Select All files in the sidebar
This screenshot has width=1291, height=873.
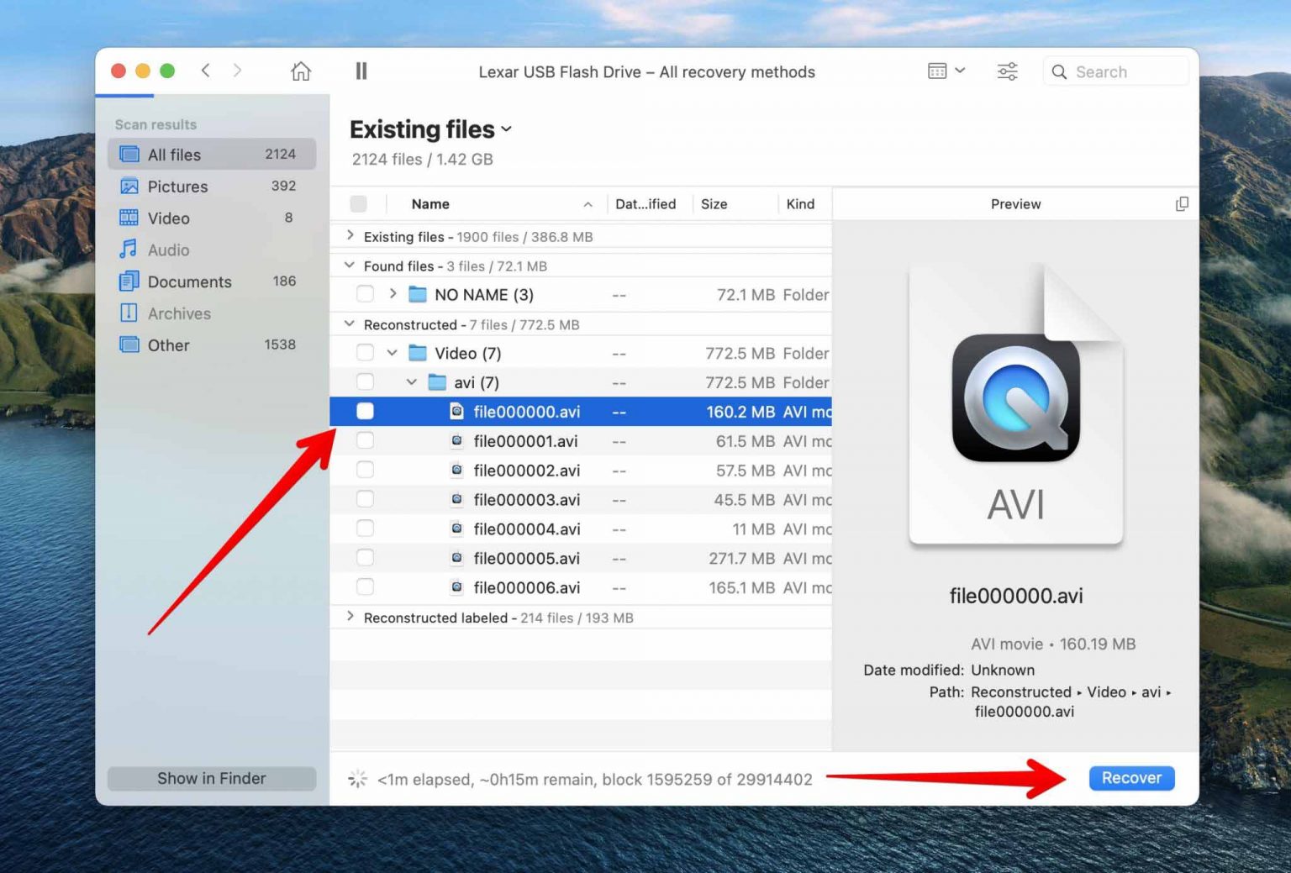(x=174, y=154)
